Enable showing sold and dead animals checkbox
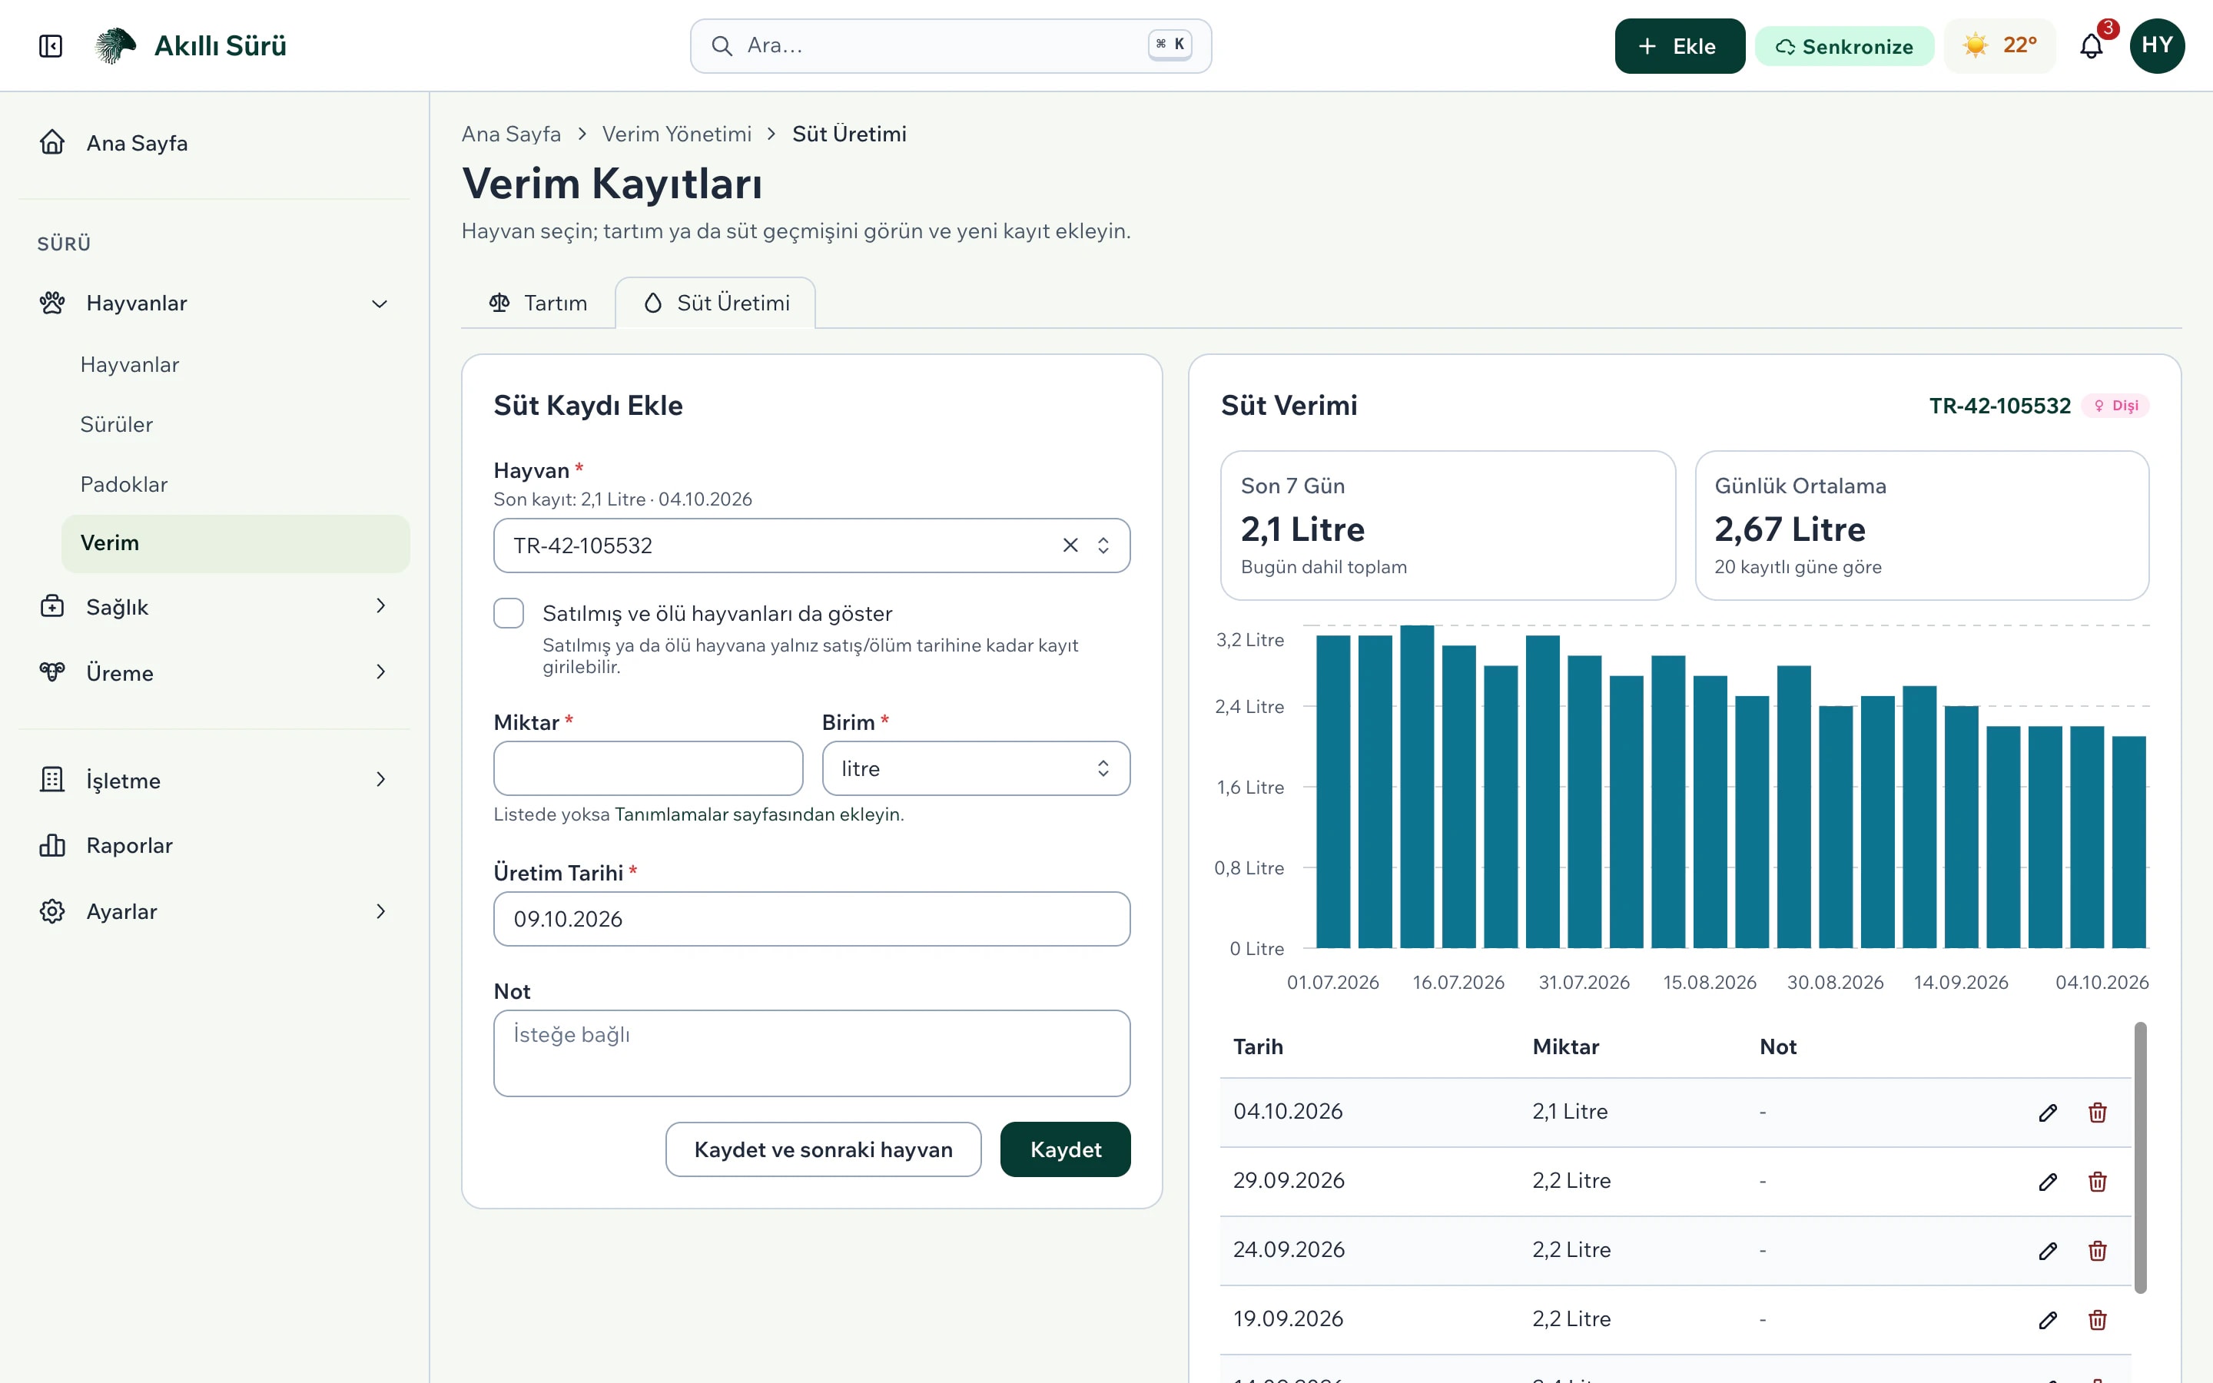The width and height of the screenshot is (2213, 1383). pos(509,613)
